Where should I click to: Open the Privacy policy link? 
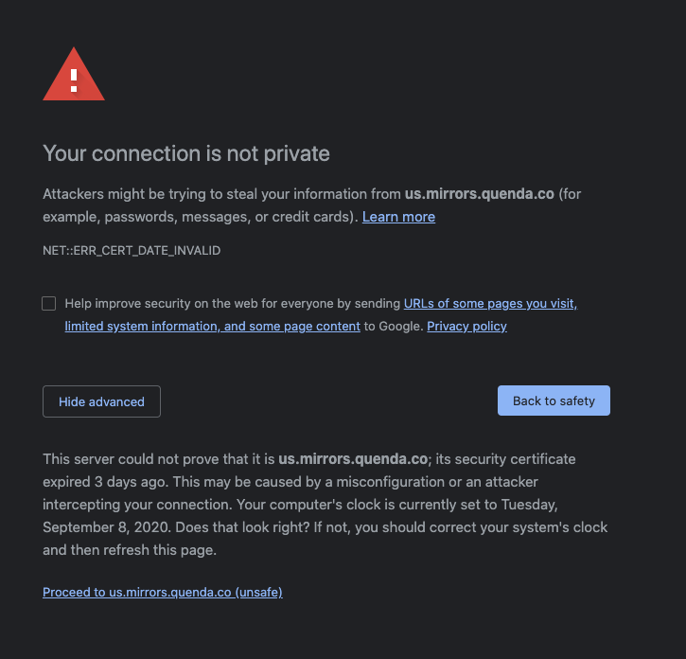[x=466, y=326]
